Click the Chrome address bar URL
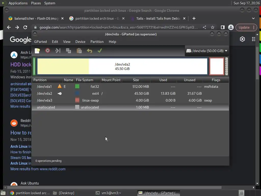The image size is (261, 196). (x=118, y=27)
